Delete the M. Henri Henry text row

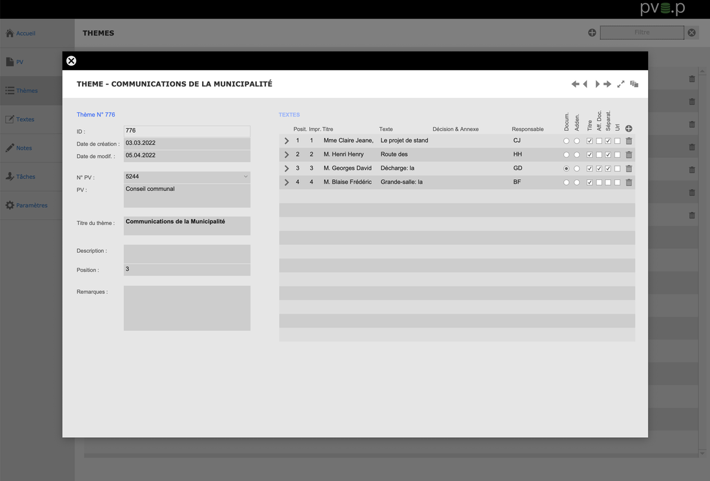(629, 155)
